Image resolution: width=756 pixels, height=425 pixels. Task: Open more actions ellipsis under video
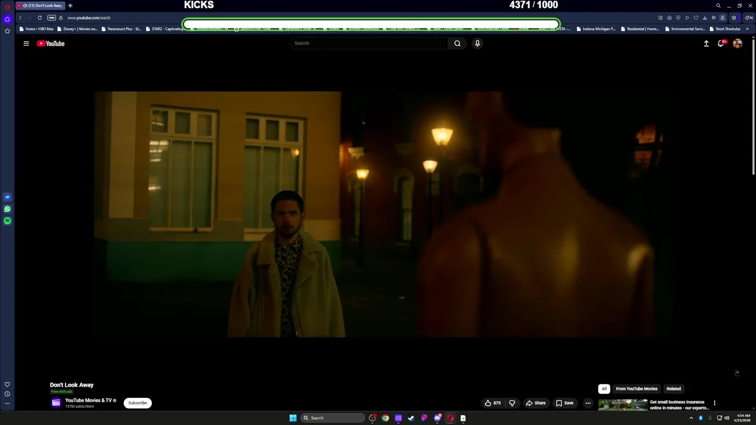588,403
